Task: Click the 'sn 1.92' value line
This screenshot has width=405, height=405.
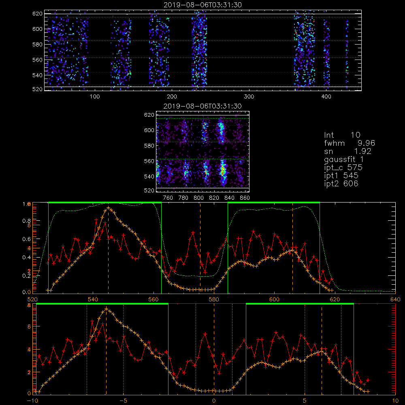Action: (x=347, y=151)
